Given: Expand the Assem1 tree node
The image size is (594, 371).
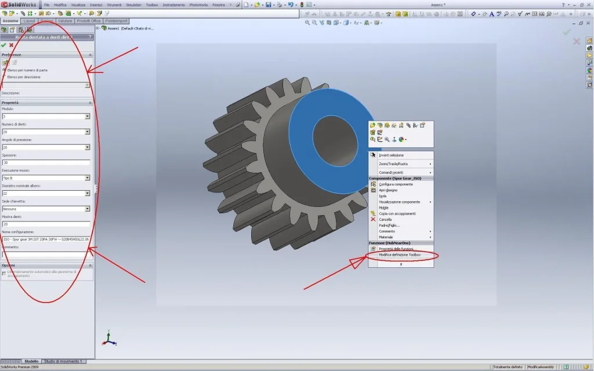Looking at the screenshot, I should click(x=97, y=28).
